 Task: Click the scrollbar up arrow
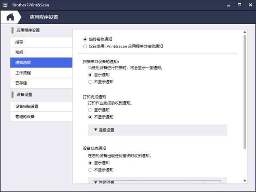click(244, 32)
